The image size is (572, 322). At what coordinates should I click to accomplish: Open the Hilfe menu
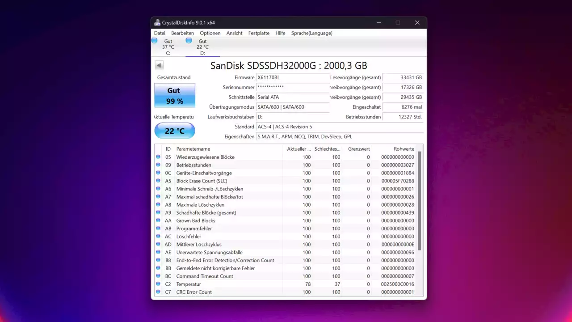[x=280, y=33]
